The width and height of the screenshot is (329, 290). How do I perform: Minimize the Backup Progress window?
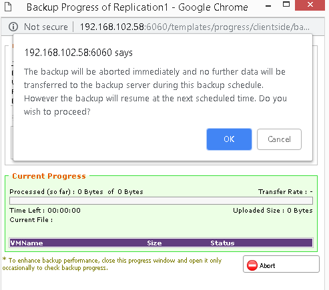point(268,6)
